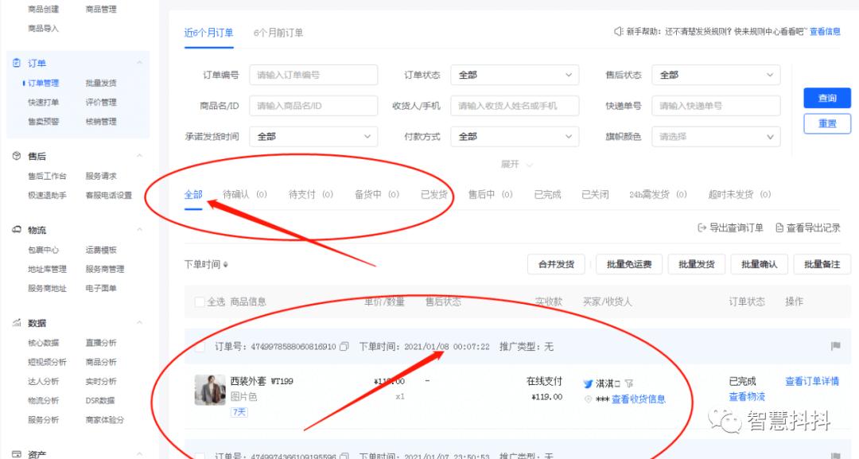This screenshot has width=859, height=459.
Task: Click the 物流 icon in the sidebar
Action: [17, 230]
